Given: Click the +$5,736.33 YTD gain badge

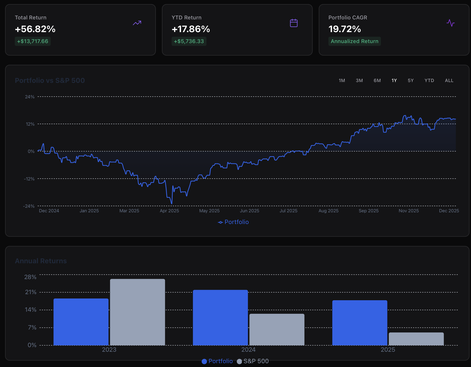Looking at the screenshot, I should click(x=189, y=41).
